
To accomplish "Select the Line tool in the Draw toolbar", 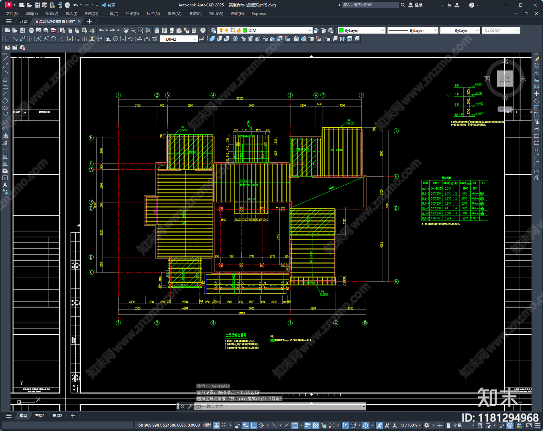I will click(x=5, y=59).
